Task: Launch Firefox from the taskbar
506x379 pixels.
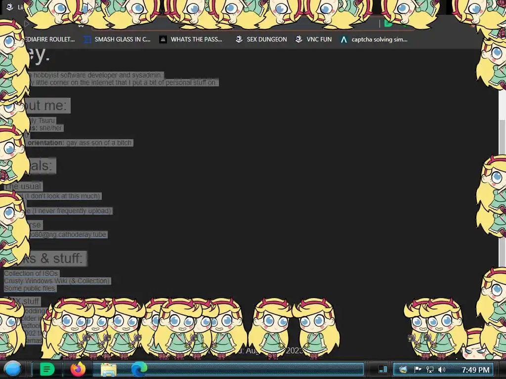Action: [x=78, y=369]
